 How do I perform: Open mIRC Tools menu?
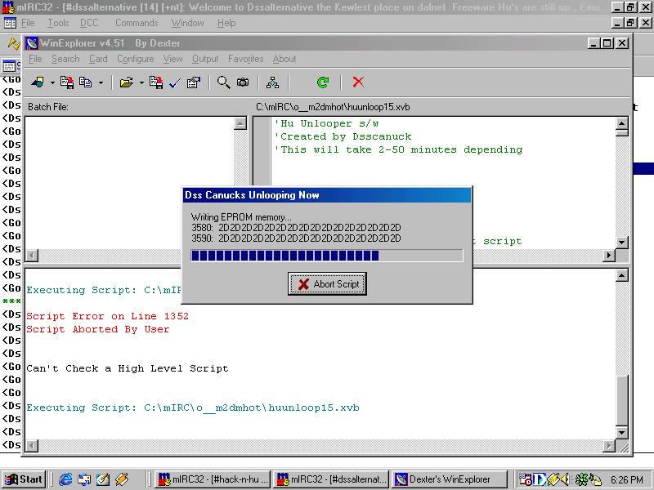(x=58, y=23)
